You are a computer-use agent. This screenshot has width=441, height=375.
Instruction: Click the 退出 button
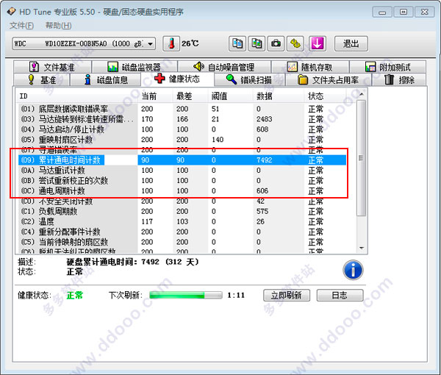coord(351,43)
